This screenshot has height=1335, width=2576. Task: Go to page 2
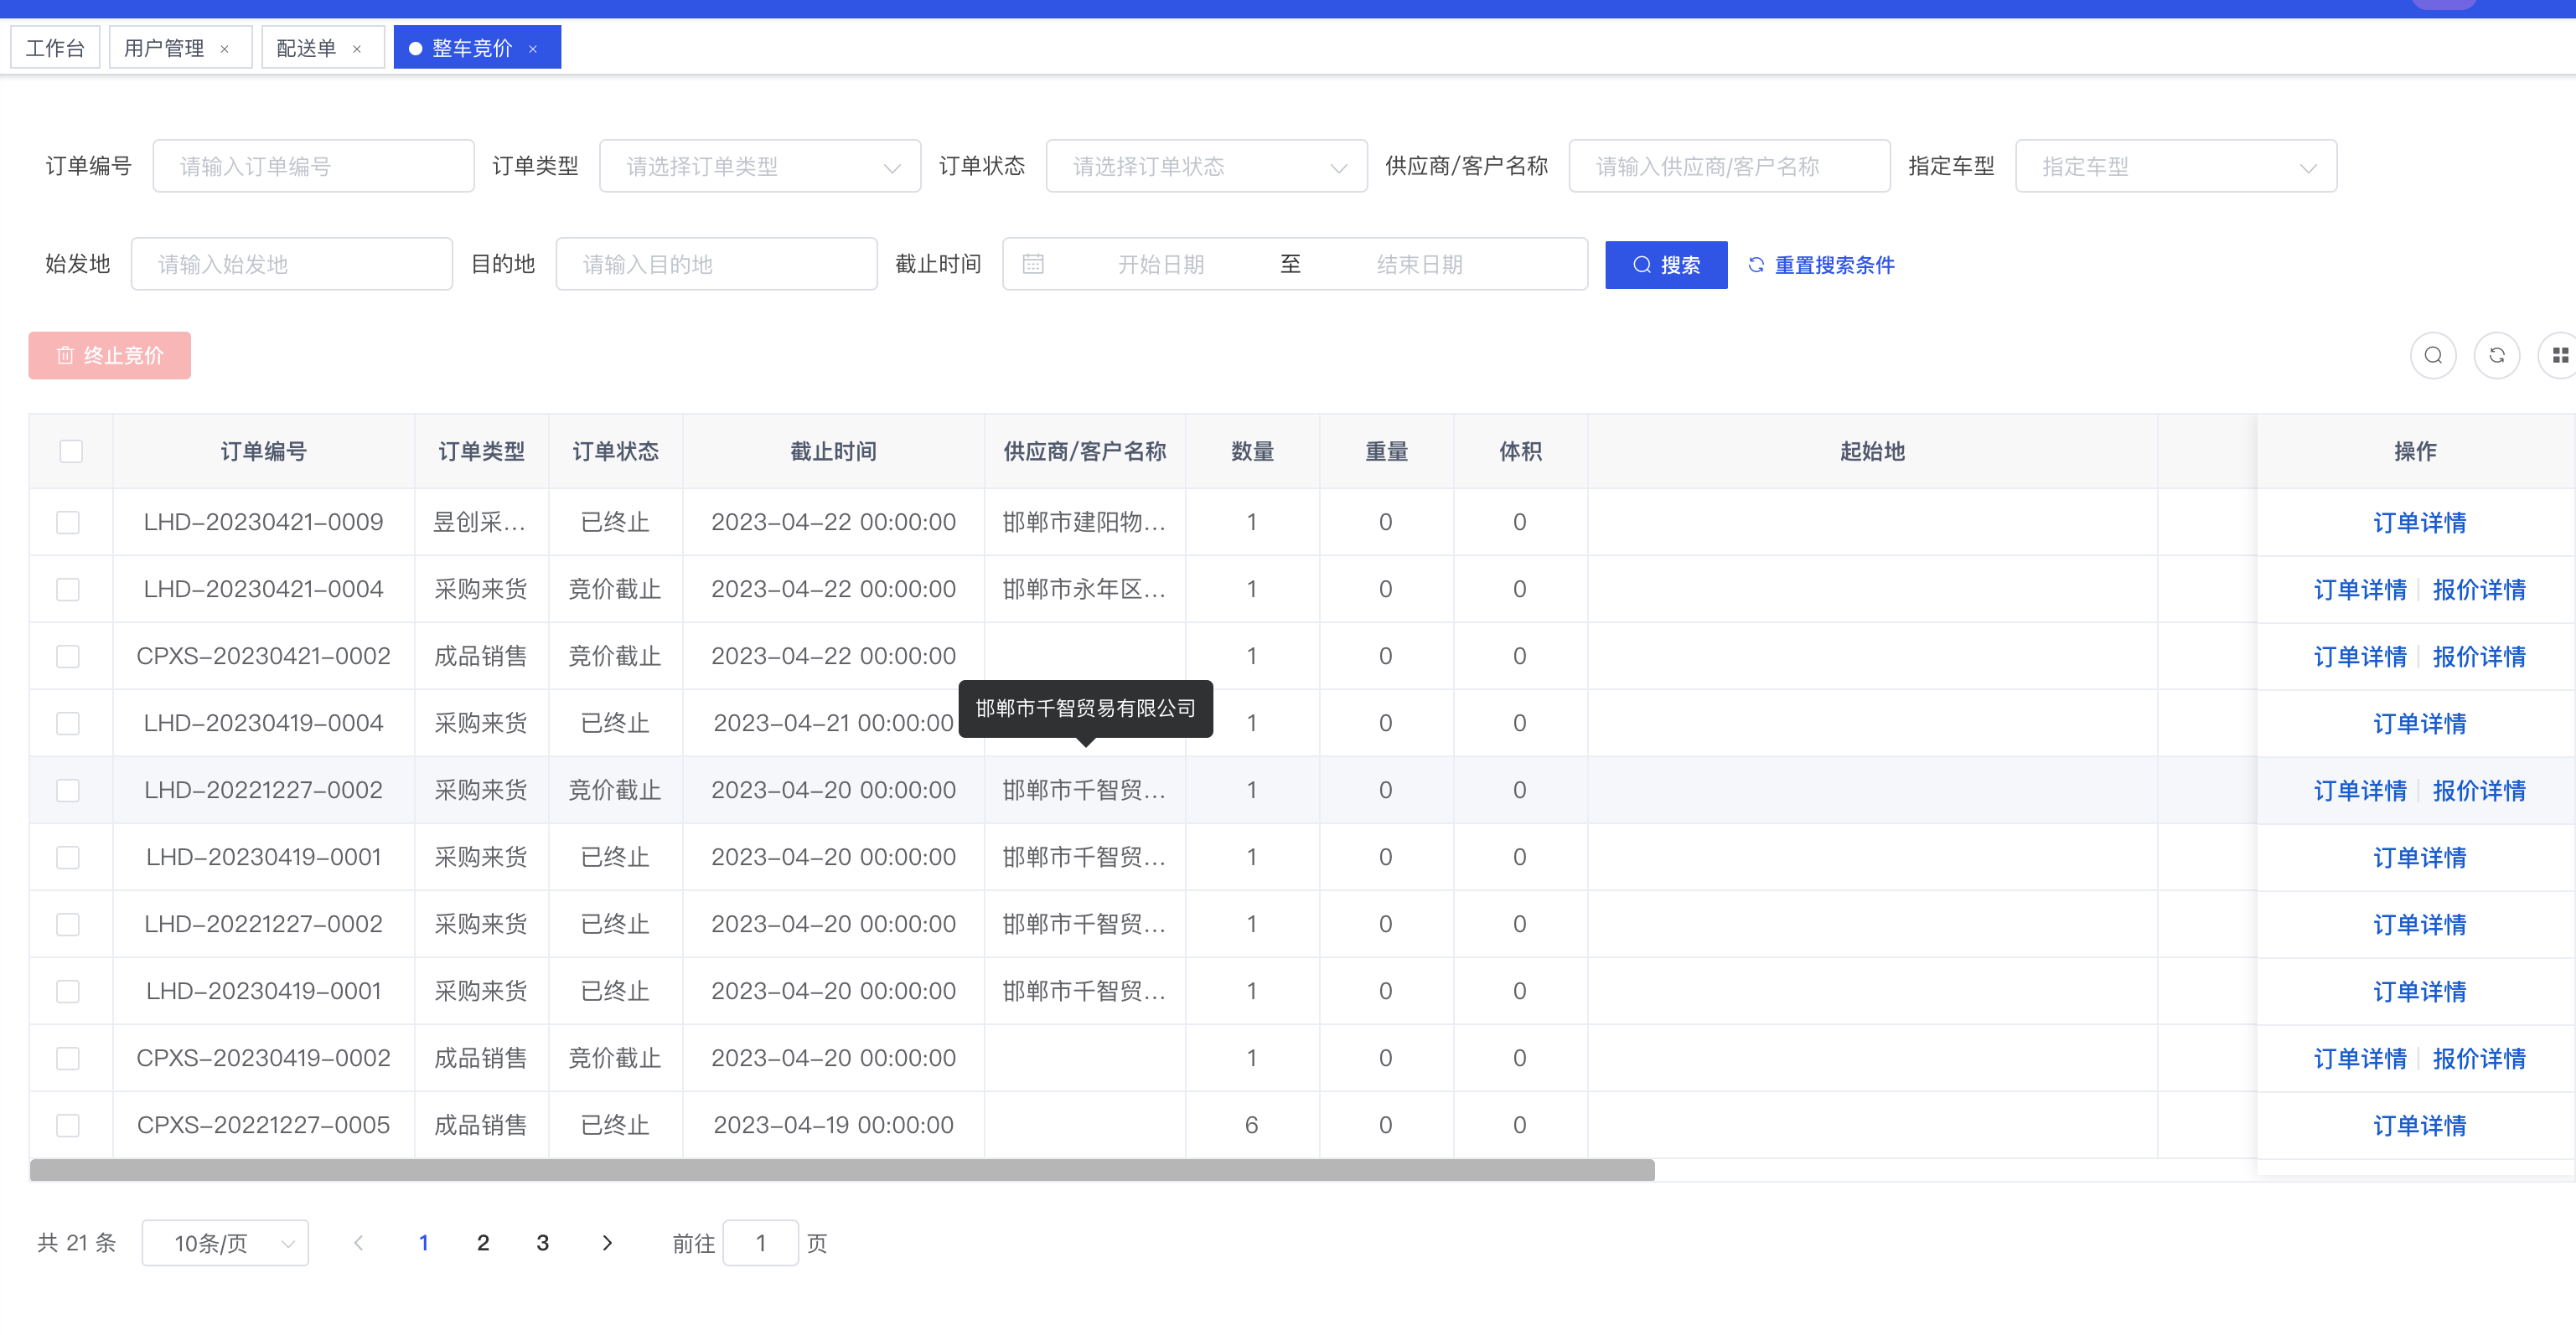483,1242
